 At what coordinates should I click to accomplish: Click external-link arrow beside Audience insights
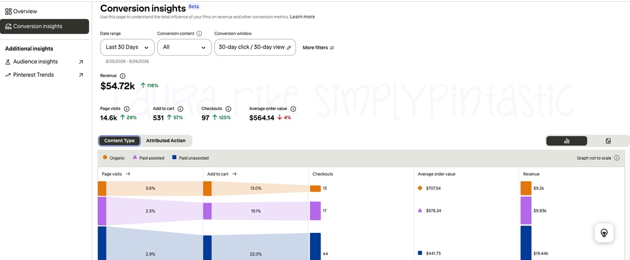pyautogui.click(x=81, y=62)
